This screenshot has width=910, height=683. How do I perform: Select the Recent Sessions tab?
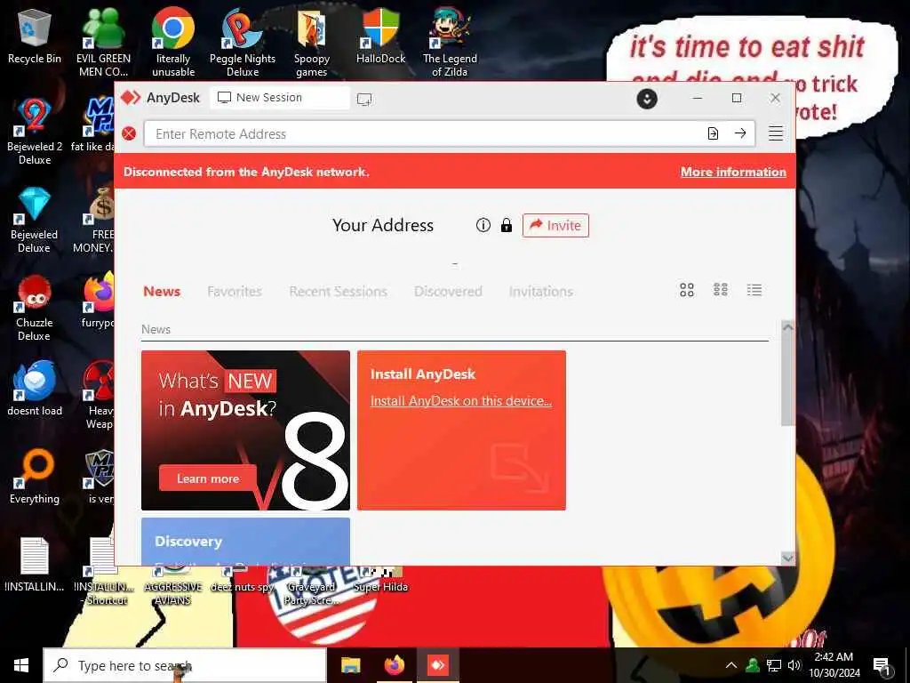click(x=338, y=291)
